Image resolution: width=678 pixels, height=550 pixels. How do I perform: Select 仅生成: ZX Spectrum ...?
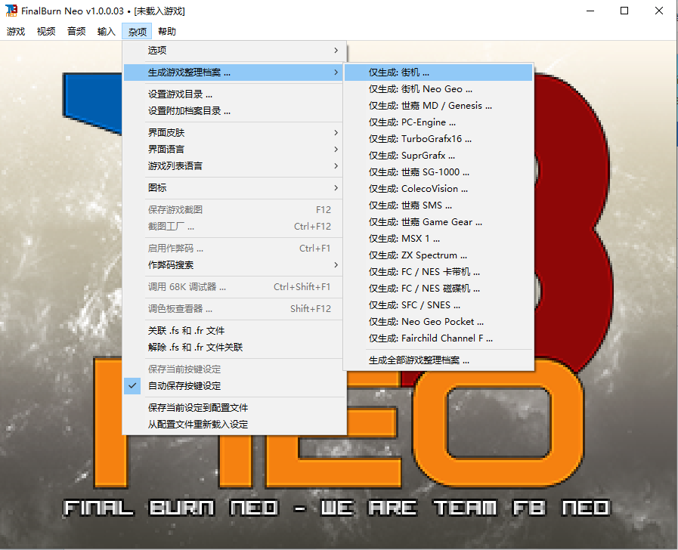tap(438, 255)
